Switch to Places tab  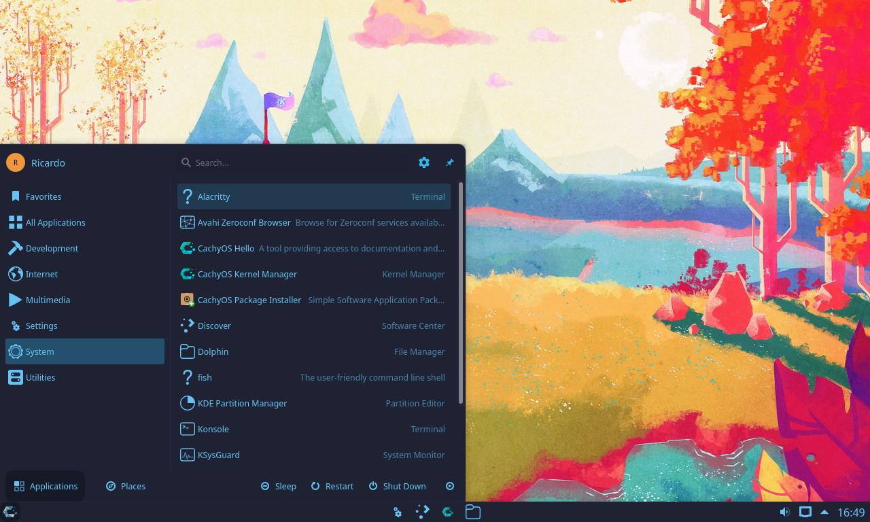tap(126, 486)
